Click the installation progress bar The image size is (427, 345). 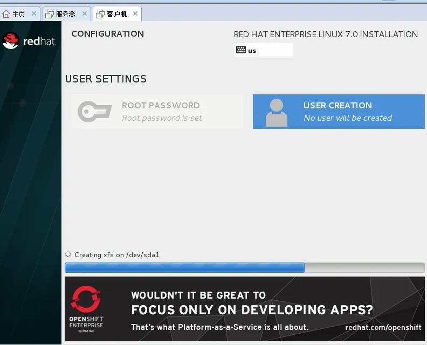(245, 267)
